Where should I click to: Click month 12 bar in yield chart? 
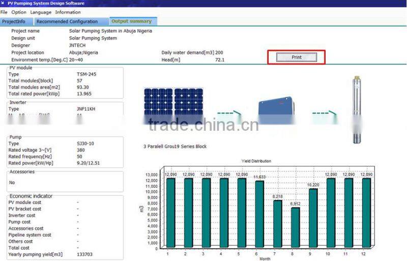[366, 213]
